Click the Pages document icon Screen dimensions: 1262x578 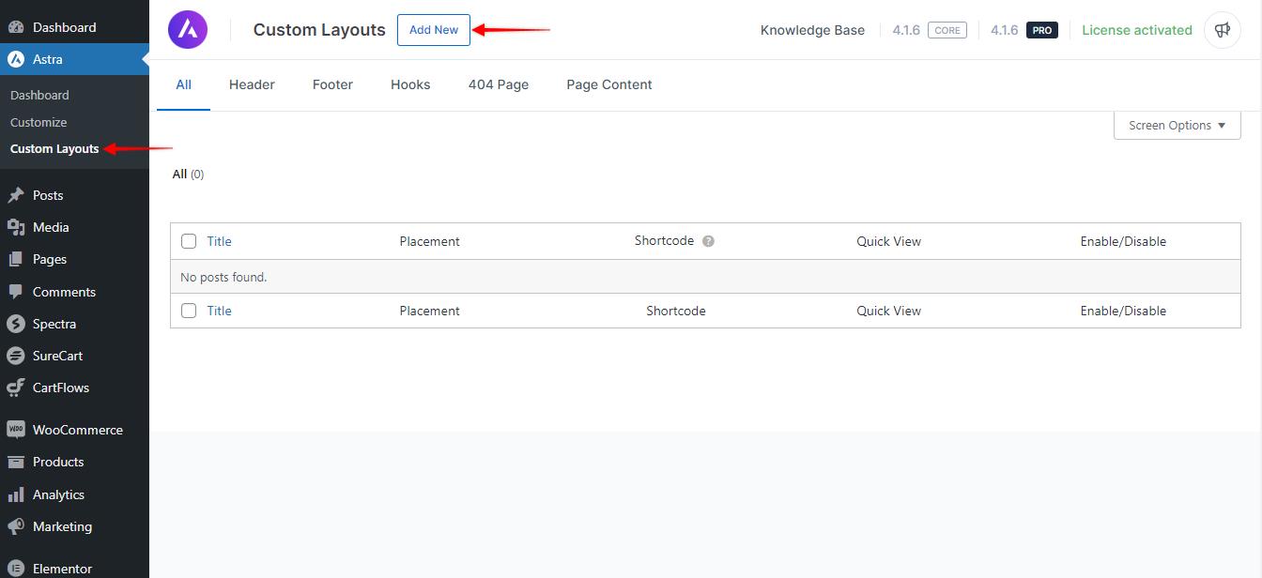(15, 259)
